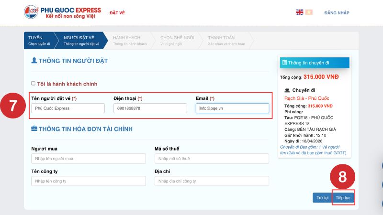Screen dimensions: 383x215
Task: Click the person icon beside THÔNG TIN NGƯỜI ĐẶT
Action: click(x=34, y=60)
